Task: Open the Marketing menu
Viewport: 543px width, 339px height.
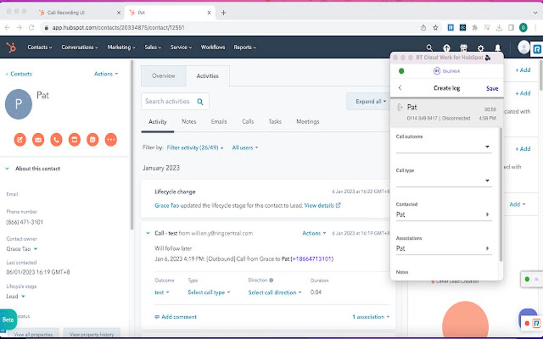Action: pyautogui.click(x=121, y=47)
